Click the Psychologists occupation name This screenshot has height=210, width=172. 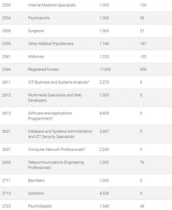[40, 206]
